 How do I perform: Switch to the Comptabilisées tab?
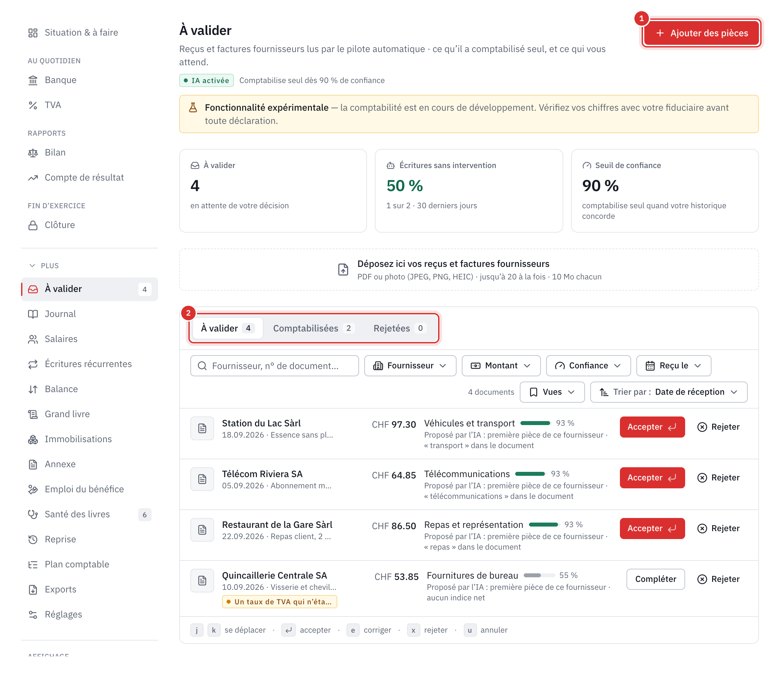[x=314, y=328]
